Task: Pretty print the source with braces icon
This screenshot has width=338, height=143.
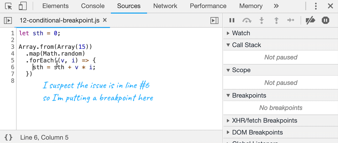Action: tap(9, 137)
